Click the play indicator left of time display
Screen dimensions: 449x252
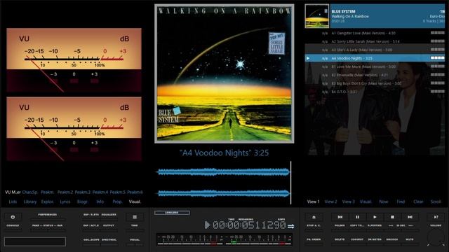tap(207, 225)
